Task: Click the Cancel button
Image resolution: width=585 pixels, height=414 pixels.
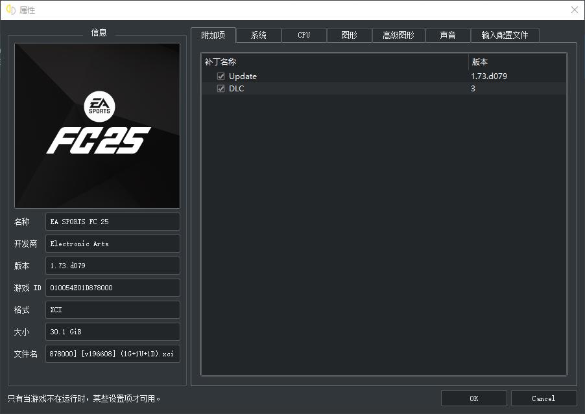Action: pos(543,398)
